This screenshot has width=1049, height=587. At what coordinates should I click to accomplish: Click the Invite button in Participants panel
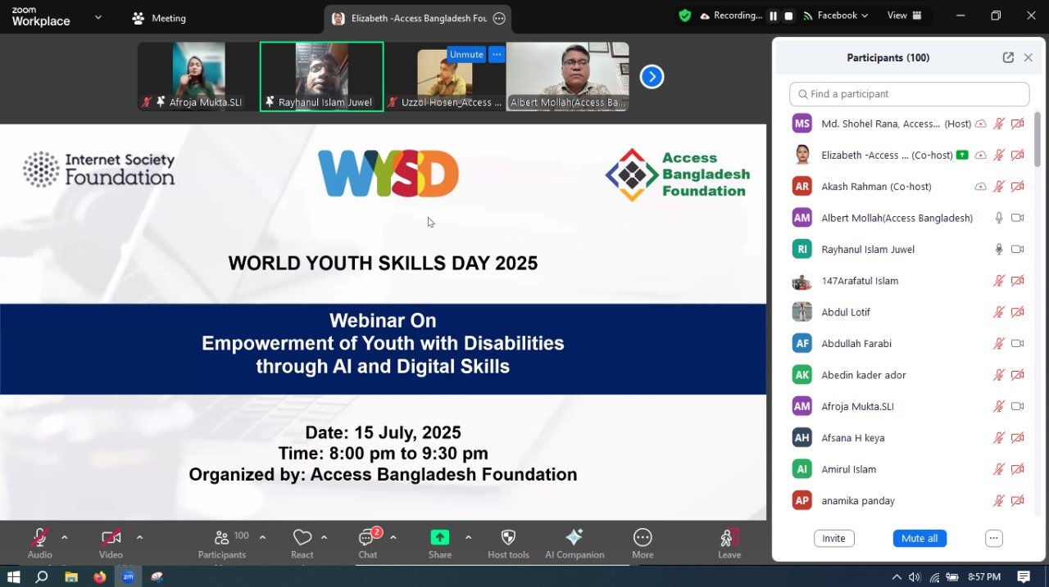(833, 538)
